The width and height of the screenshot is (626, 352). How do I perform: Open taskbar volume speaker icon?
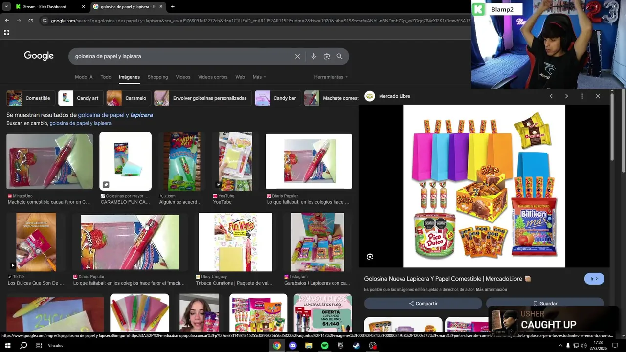(x=583, y=345)
